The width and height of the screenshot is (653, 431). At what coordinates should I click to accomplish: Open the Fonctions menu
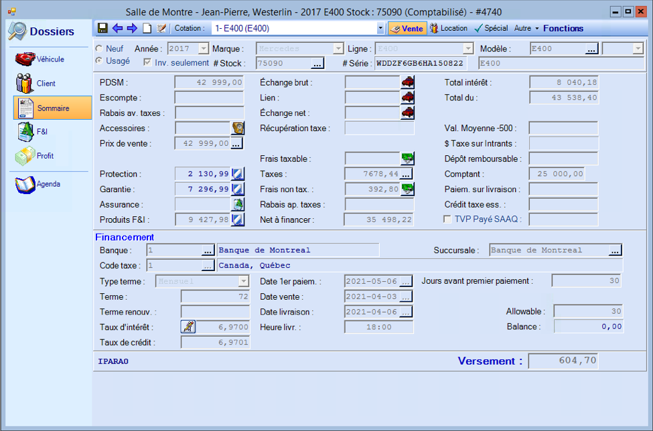tap(563, 28)
